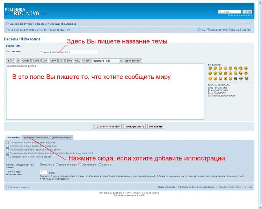Click the Отправить submit button
Screen dimensions: 262x209
pyautogui.click(x=155, y=126)
